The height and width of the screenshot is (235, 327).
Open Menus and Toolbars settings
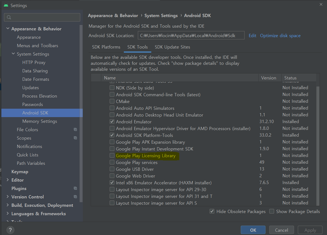click(x=37, y=46)
